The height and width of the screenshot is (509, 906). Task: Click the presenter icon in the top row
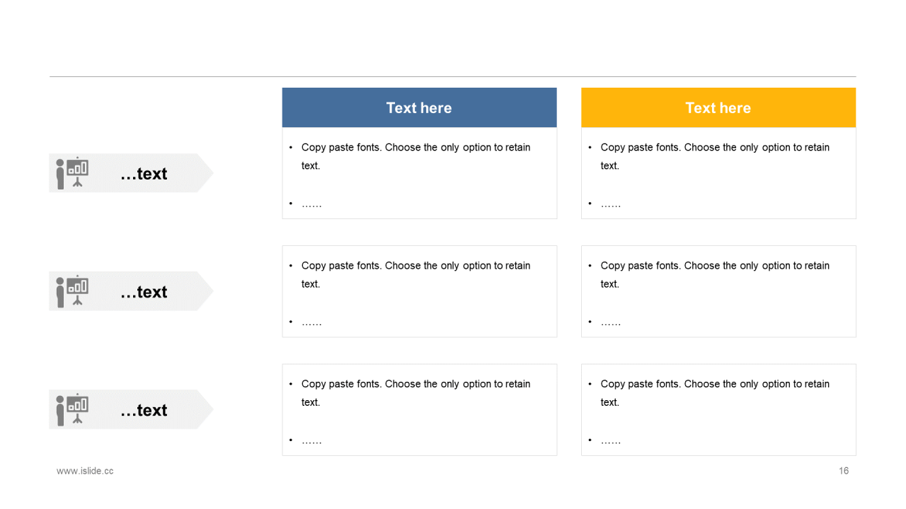tap(72, 173)
